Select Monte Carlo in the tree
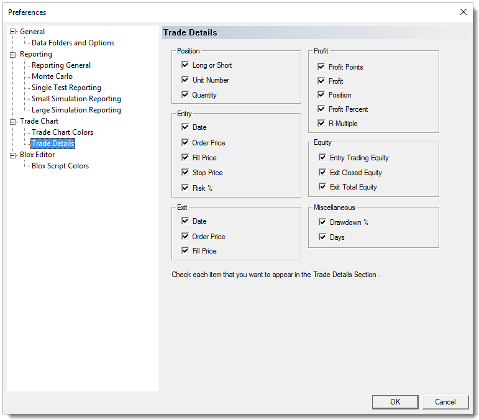 [52, 76]
